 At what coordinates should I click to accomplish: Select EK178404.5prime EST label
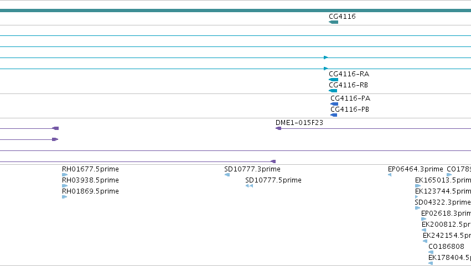tap(449, 258)
